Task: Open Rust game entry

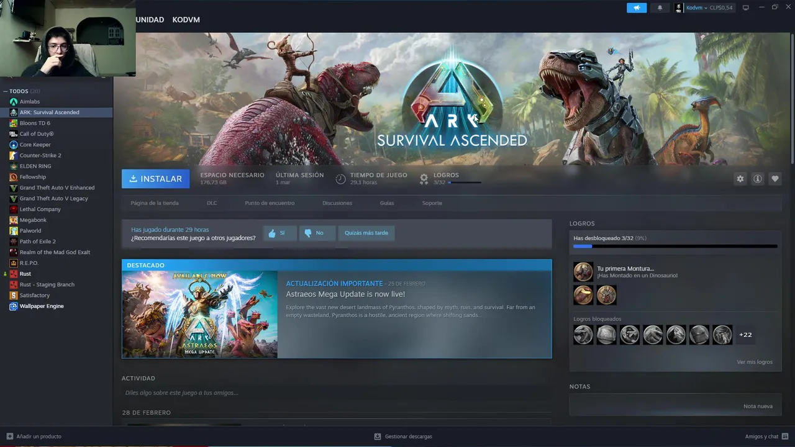Action: (25, 274)
